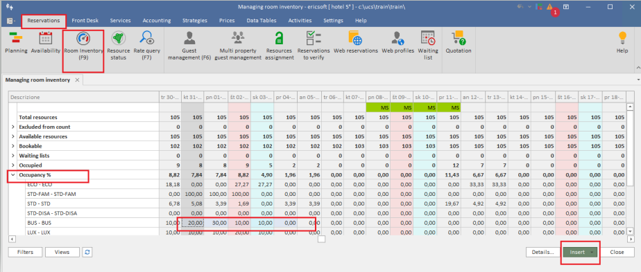This screenshot has width=641, height=272.
Task: Click the 30,00 cell in the BUS row
Action: [216, 223]
